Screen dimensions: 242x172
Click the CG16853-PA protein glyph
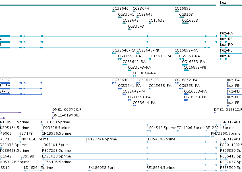(x=186, y=94)
